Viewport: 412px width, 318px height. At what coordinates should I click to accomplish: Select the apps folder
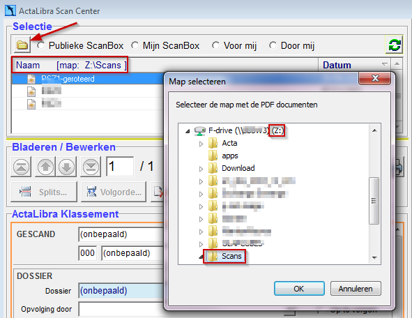tap(223, 156)
